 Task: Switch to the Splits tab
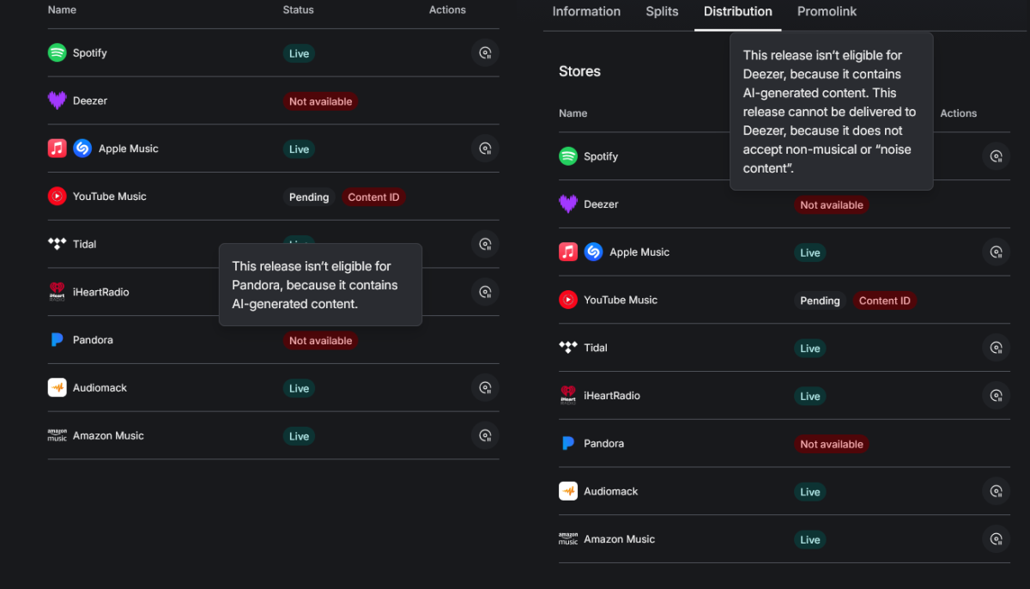pyautogui.click(x=662, y=12)
